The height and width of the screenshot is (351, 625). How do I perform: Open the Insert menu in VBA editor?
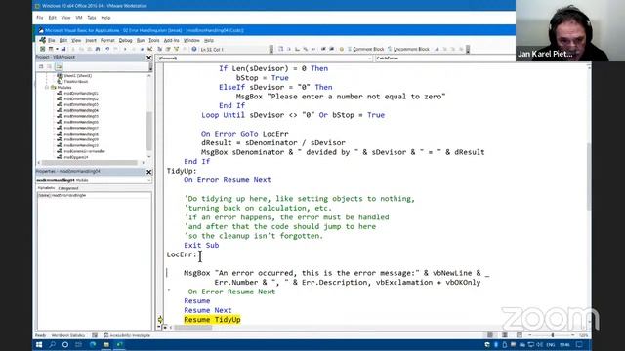click(91, 40)
